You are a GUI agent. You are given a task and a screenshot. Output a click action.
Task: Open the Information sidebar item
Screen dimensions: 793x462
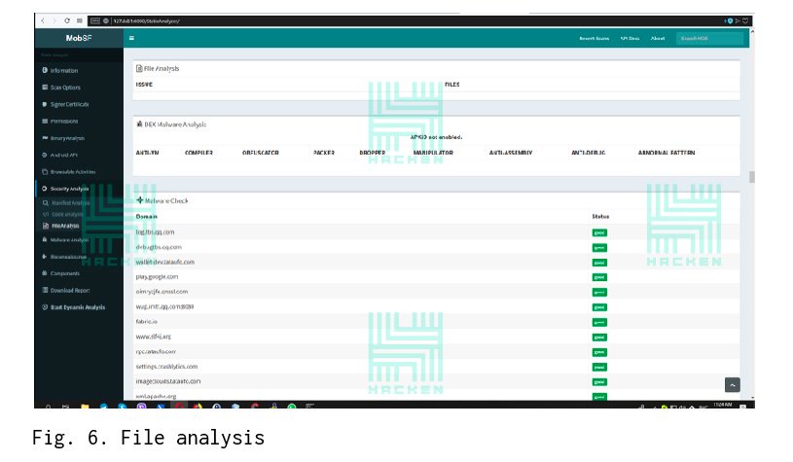(63, 70)
